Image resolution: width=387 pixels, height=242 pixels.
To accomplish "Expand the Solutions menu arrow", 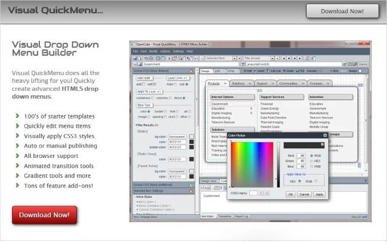I will tap(250, 83).
